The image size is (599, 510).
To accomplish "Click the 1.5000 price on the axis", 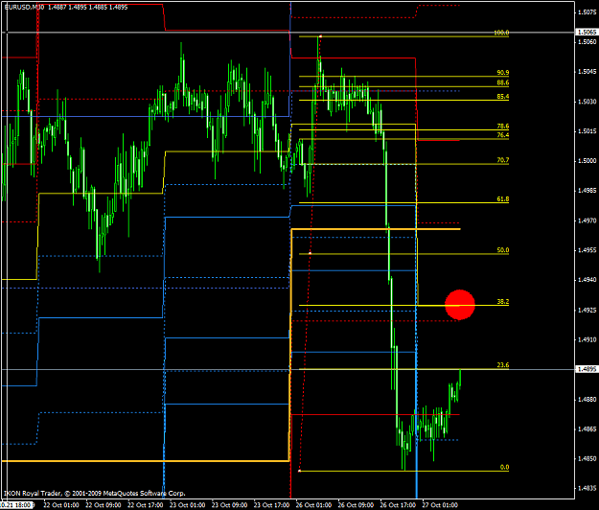I will [x=587, y=161].
